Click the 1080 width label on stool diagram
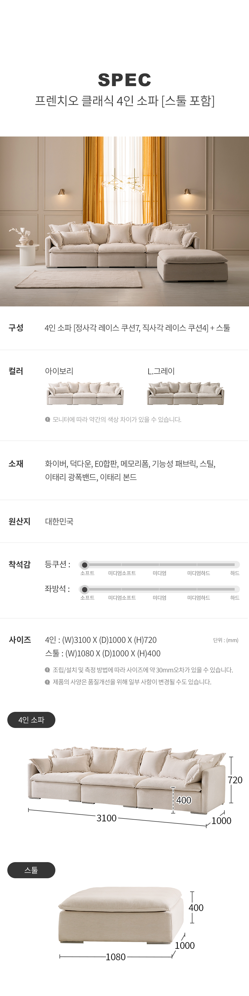This screenshot has width=249, height=996. (116, 956)
